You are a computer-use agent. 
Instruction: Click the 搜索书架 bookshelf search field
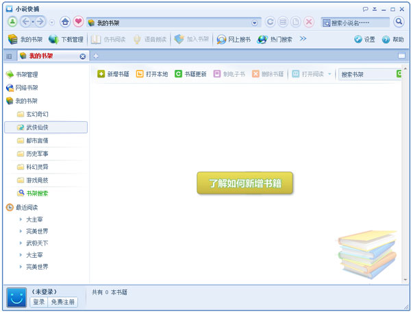[366, 74]
